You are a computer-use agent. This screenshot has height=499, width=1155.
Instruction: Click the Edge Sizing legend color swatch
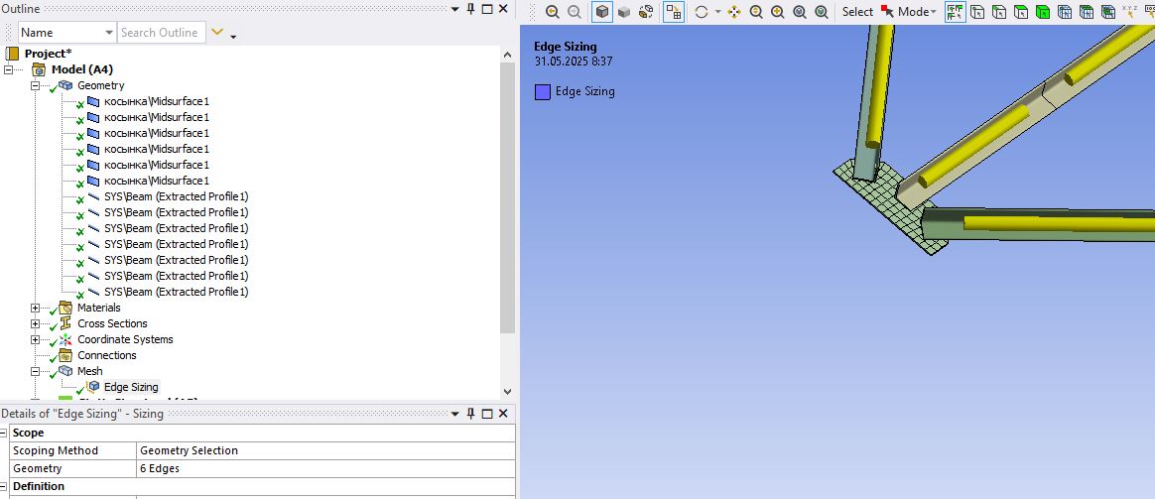click(x=543, y=92)
